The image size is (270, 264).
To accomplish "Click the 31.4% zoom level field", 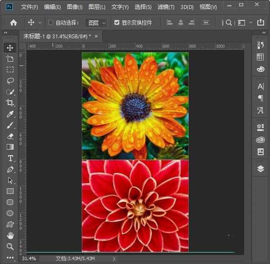I will 29,259.
